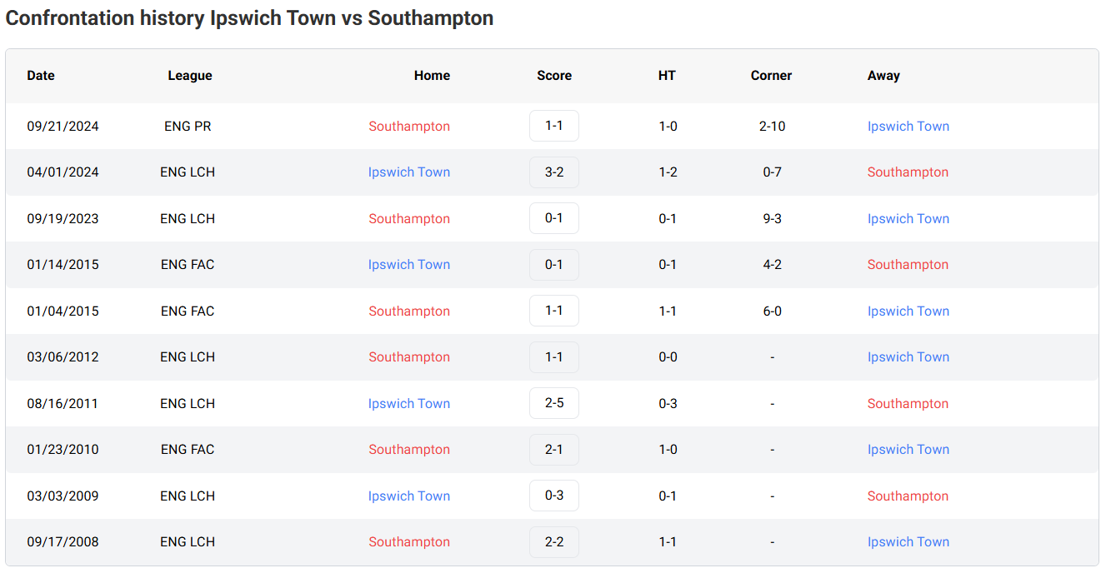Click the 2-10 corner value
Image resolution: width=1106 pixels, height=573 pixels.
[x=772, y=127]
